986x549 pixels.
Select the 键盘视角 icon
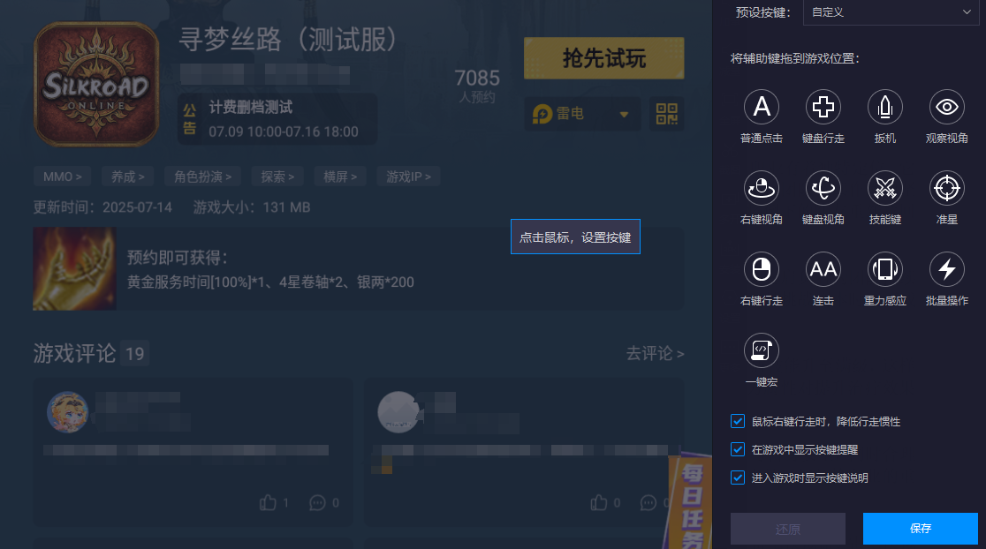tap(823, 188)
